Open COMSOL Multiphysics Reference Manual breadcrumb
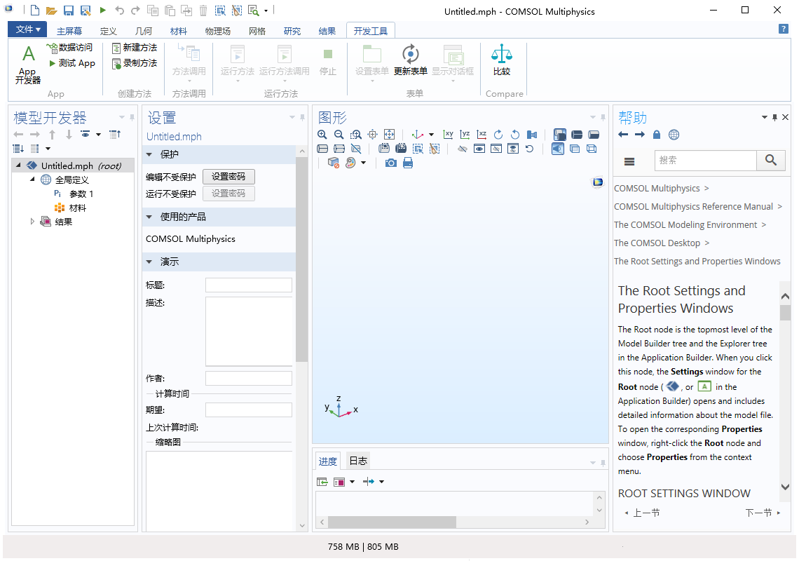This screenshot has width=799, height=561. coord(693,207)
